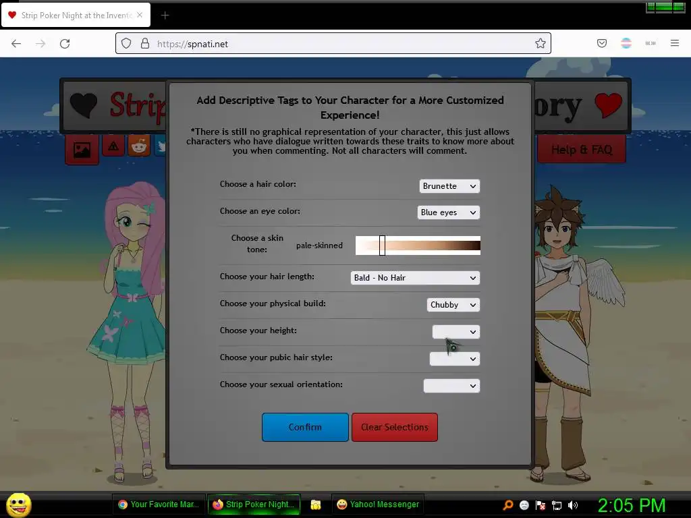Viewport: 691px width, 518px height.
Task: Open the hair color dropdown showing Brunette
Action: click(449, 186)
